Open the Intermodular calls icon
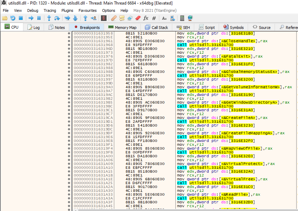 (x=172, y=18)
